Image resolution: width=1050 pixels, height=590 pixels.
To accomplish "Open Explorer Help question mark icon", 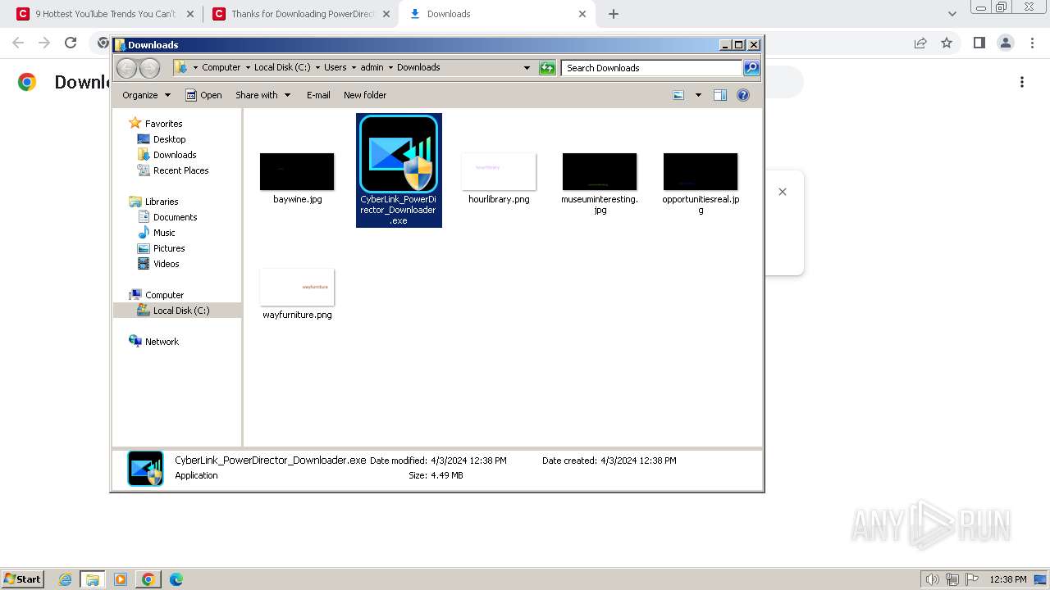I will [743, 95].
